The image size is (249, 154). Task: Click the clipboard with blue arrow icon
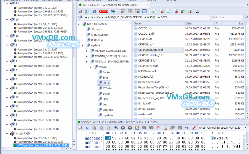coord(137,128)
